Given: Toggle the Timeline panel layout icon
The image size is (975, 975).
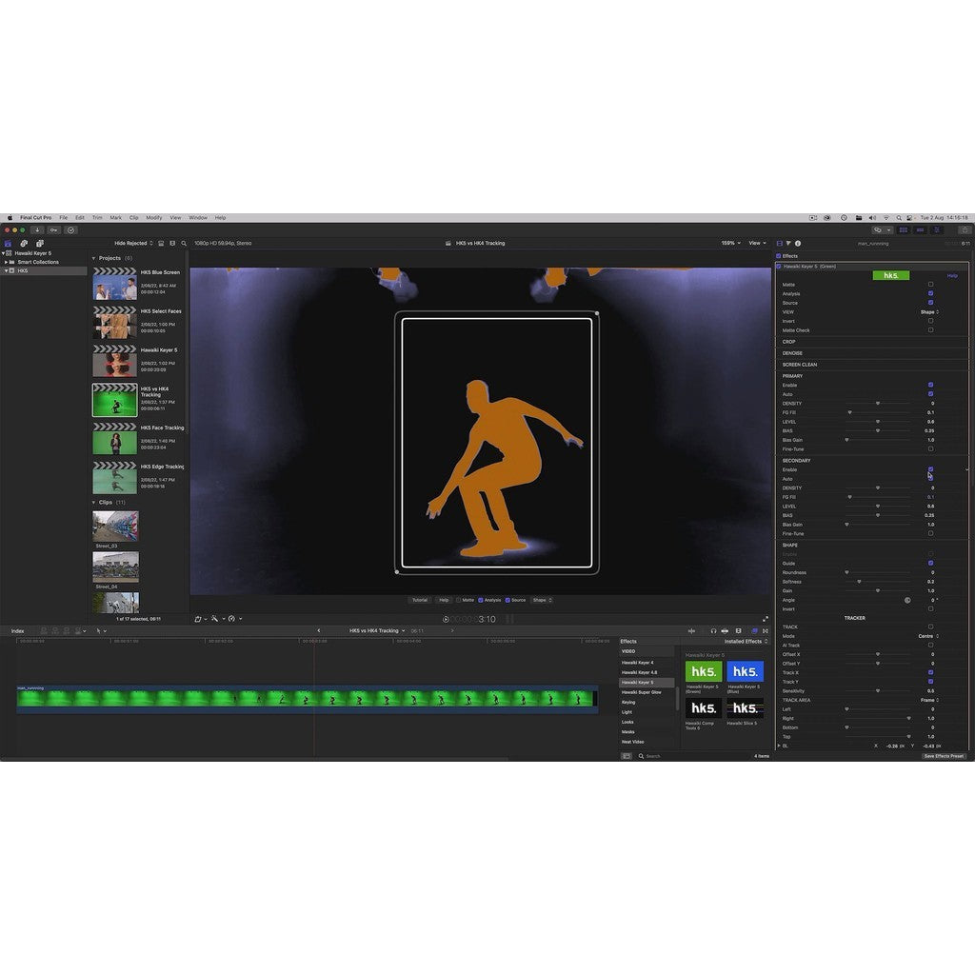Looking at the screenshot, I should point(921,230).
